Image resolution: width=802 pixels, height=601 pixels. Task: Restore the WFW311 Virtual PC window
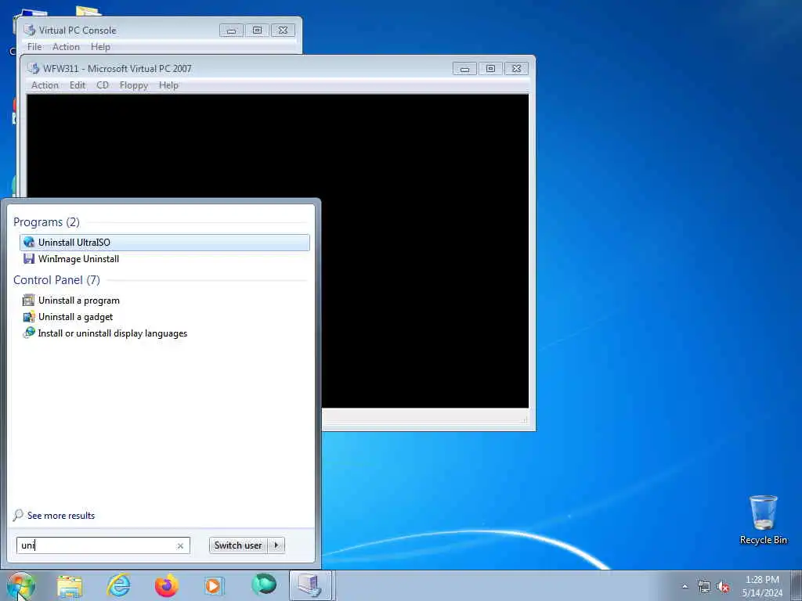(490, 69)
